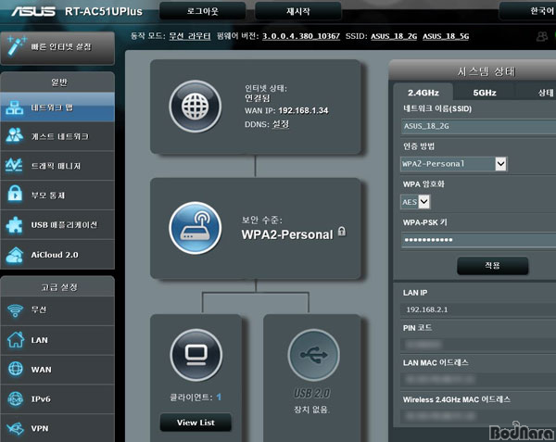Click the Guest Network people icon
This screenshot has width=556, height=442.
[15, 136]
